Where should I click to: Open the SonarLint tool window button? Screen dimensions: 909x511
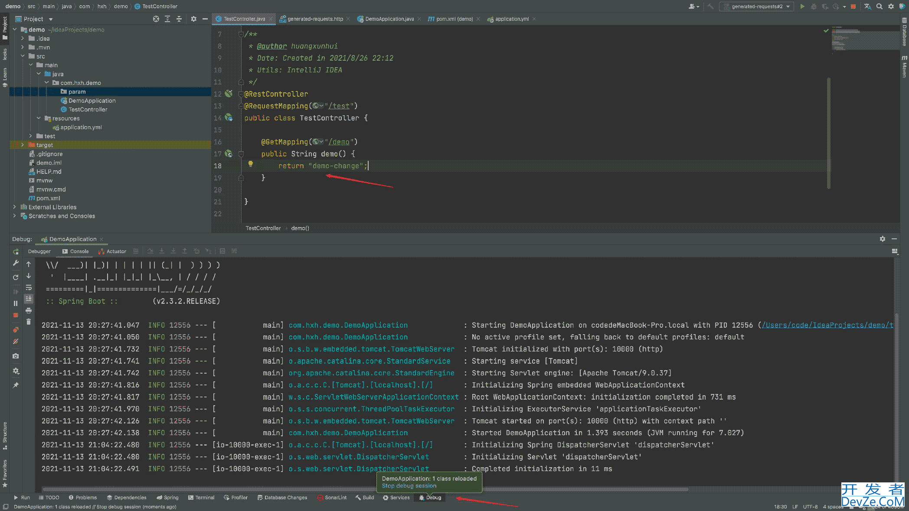332,498
